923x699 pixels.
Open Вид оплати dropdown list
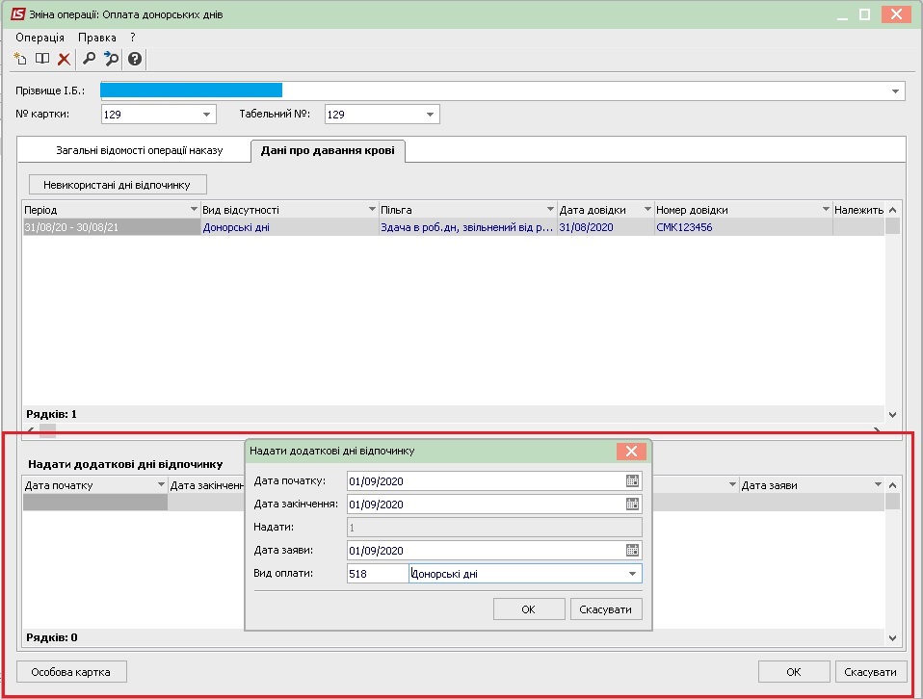632,574
